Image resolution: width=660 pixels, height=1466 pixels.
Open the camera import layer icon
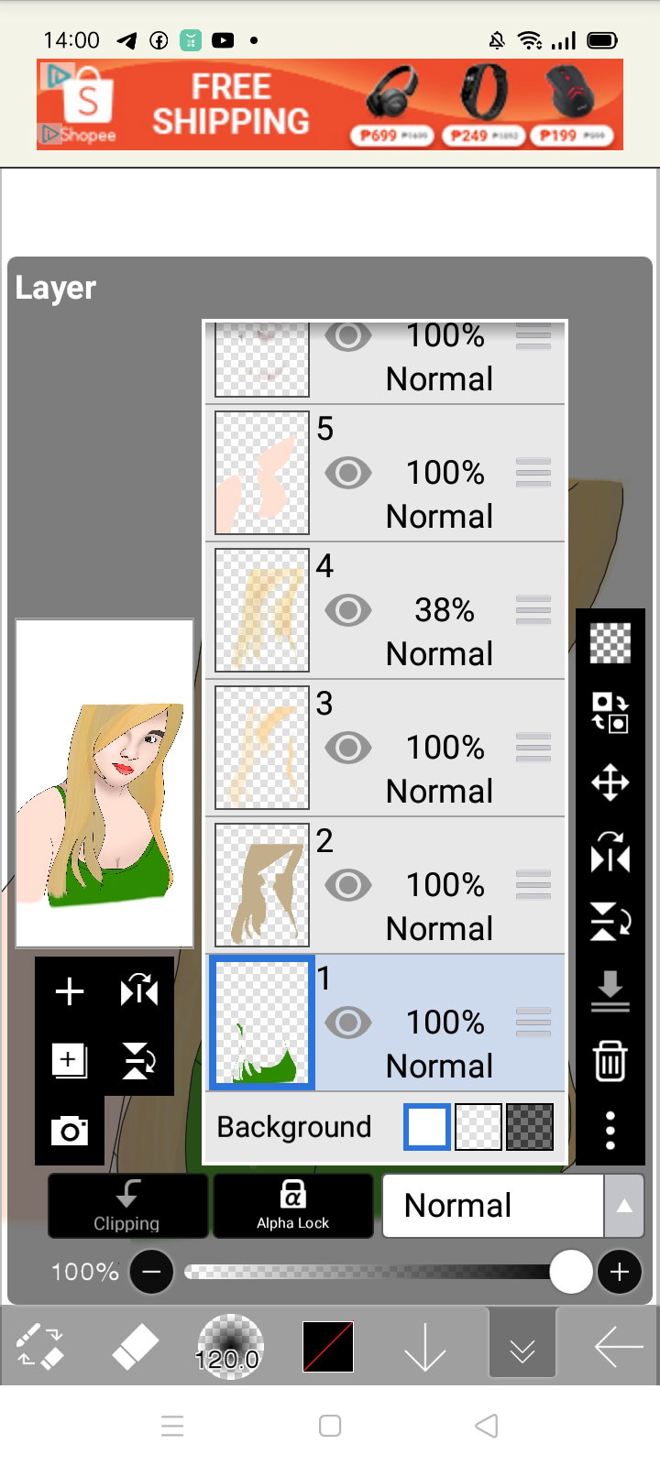[x=70, y=1132]
